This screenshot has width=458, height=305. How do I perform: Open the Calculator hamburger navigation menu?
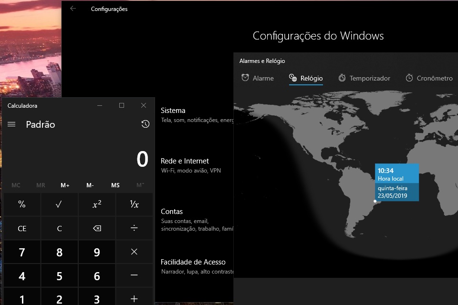(x=11, y=124)
